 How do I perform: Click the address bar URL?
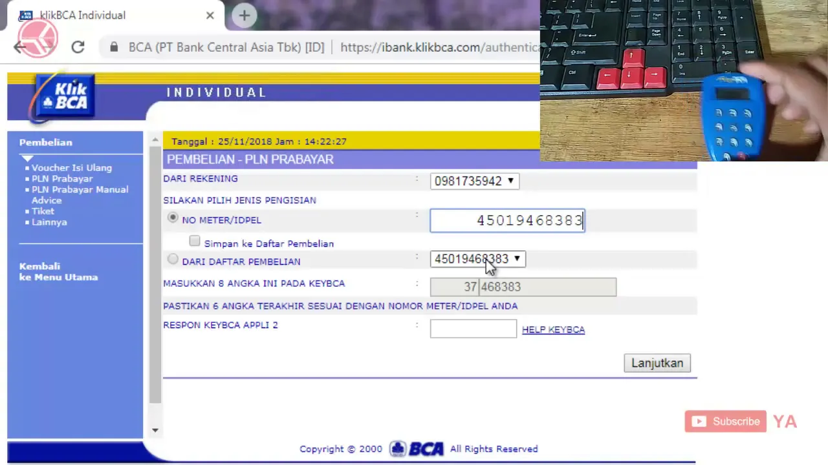(x=440, y=47)
